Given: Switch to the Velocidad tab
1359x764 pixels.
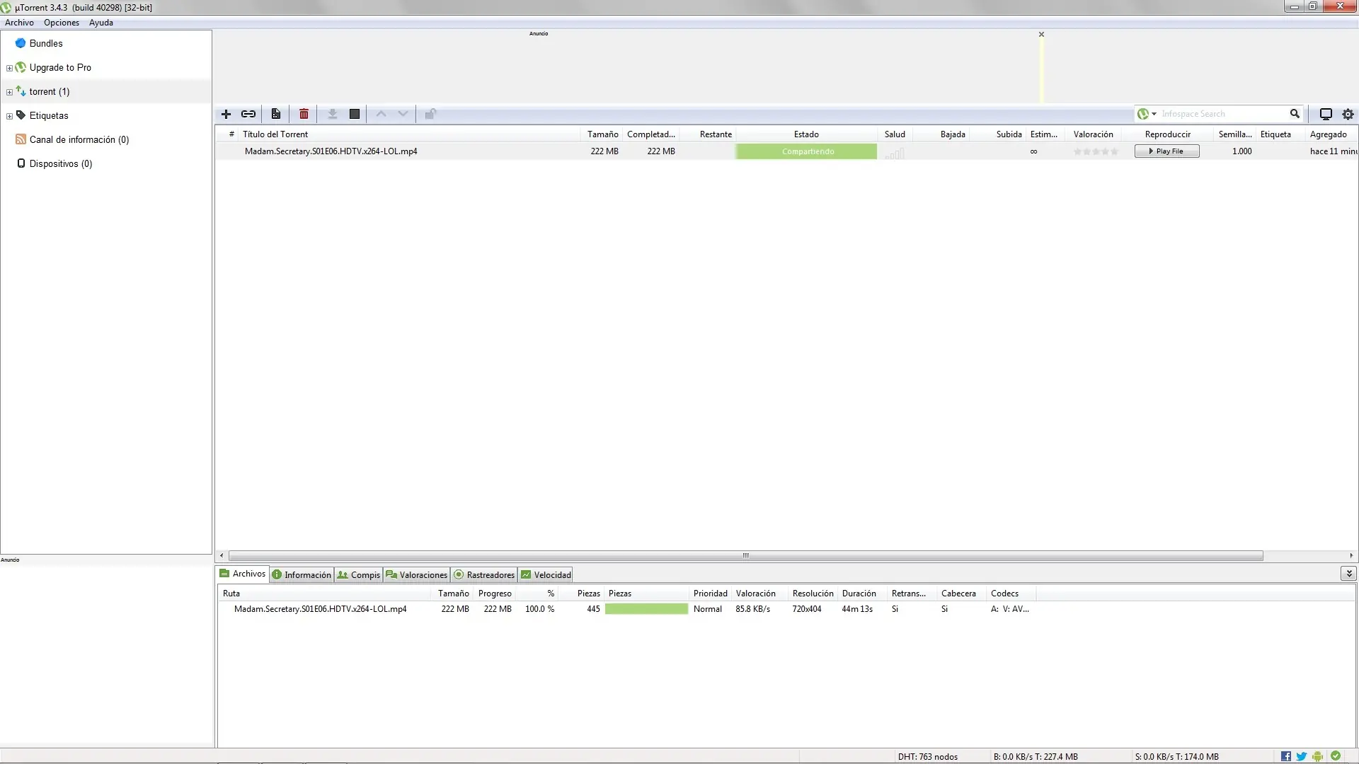Looking at the screenshot, I should pos(546,574).
